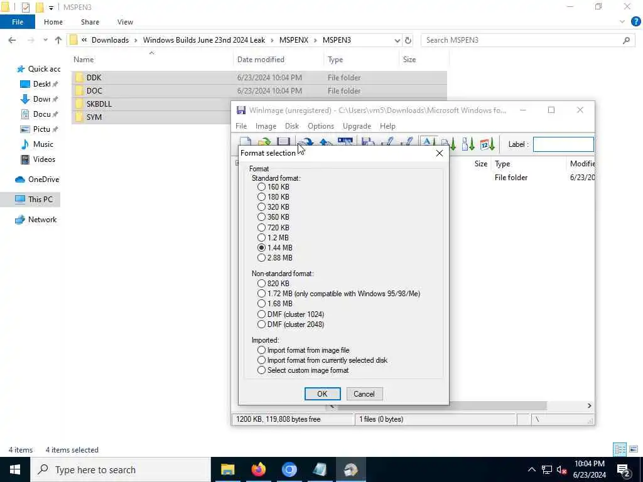Image resolution: width=643 pixels, height=482 pixels.
Task: Open the Share ribbon tab
Action: tap(90, 22)
